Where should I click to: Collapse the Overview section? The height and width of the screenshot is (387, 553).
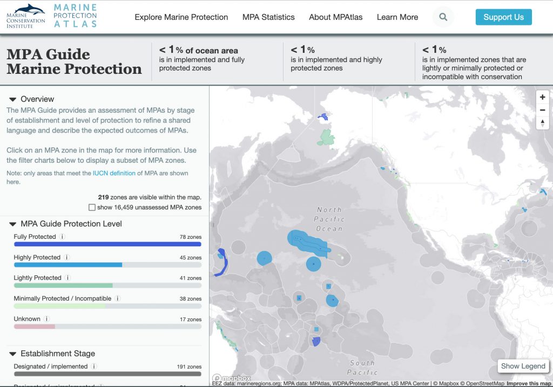coord(13,99)
